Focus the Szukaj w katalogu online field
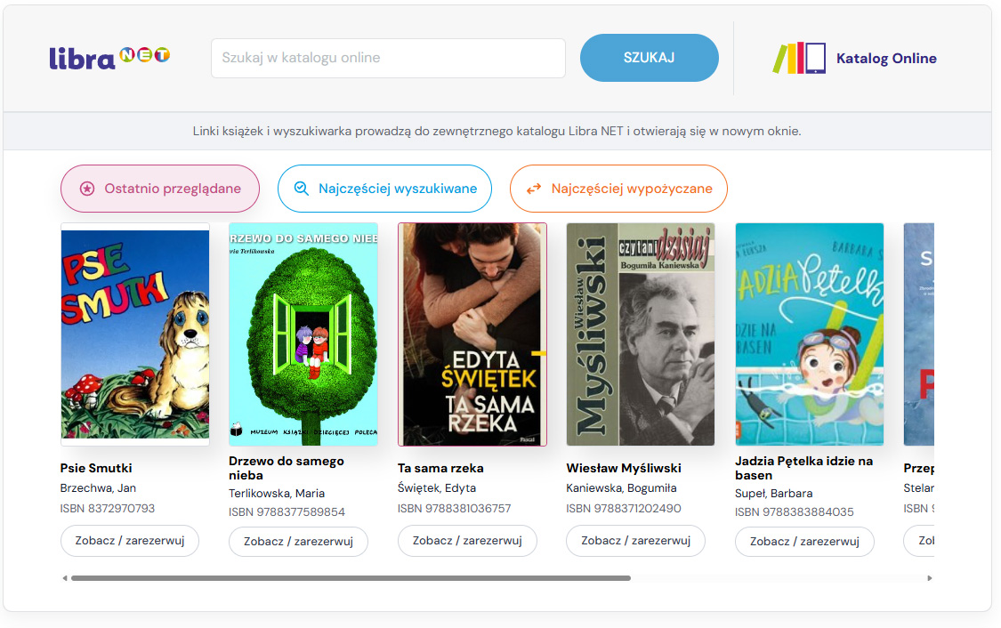 [x=388, y=58]
